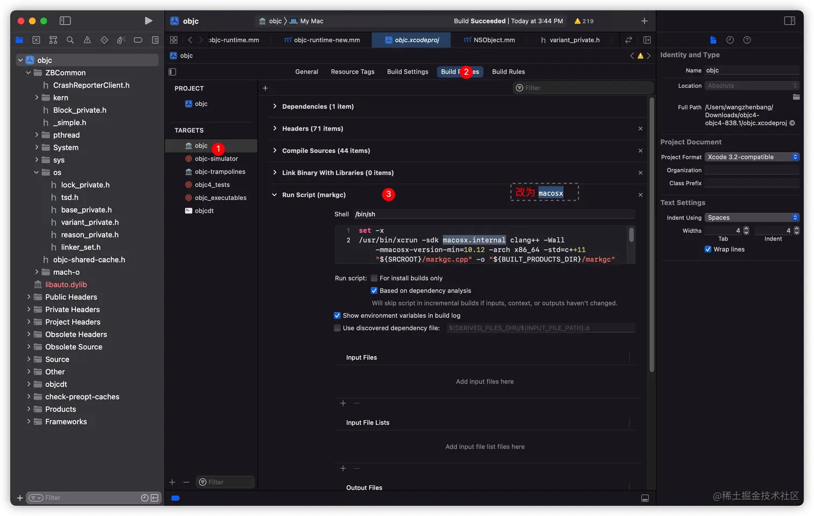Hide the project and targets list sidebar

pos(172,72)
